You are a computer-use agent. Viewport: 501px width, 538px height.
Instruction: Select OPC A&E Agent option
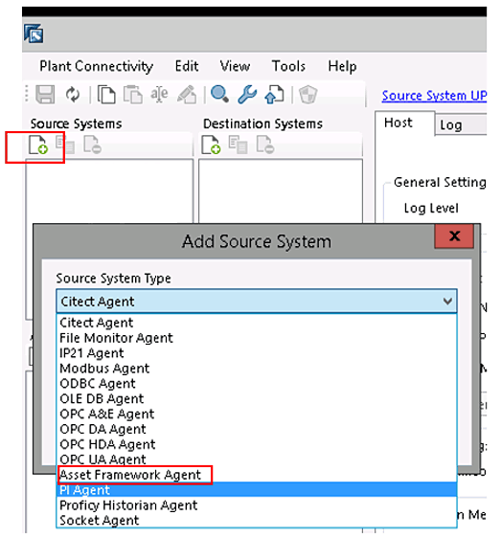coord(257,414)
